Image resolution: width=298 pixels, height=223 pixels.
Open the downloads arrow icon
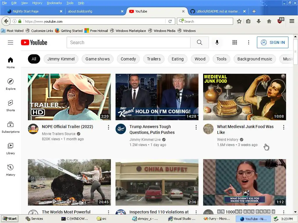[258, 21]
